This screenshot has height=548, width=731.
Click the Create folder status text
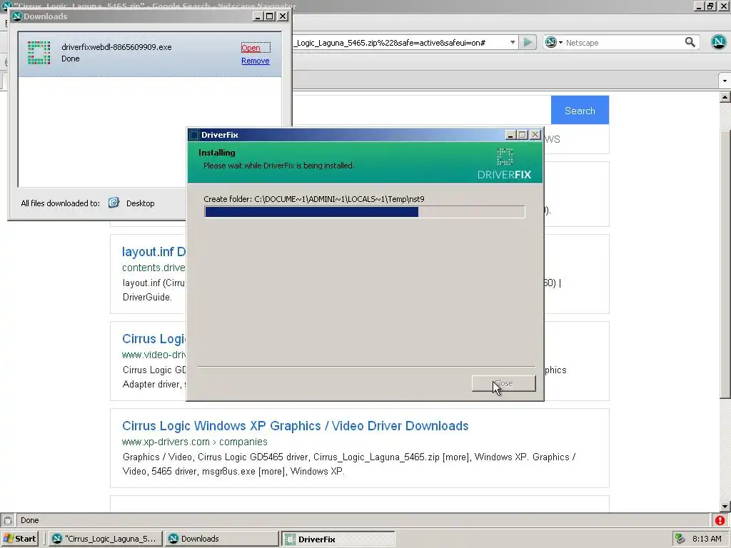[x=314, y=199]
